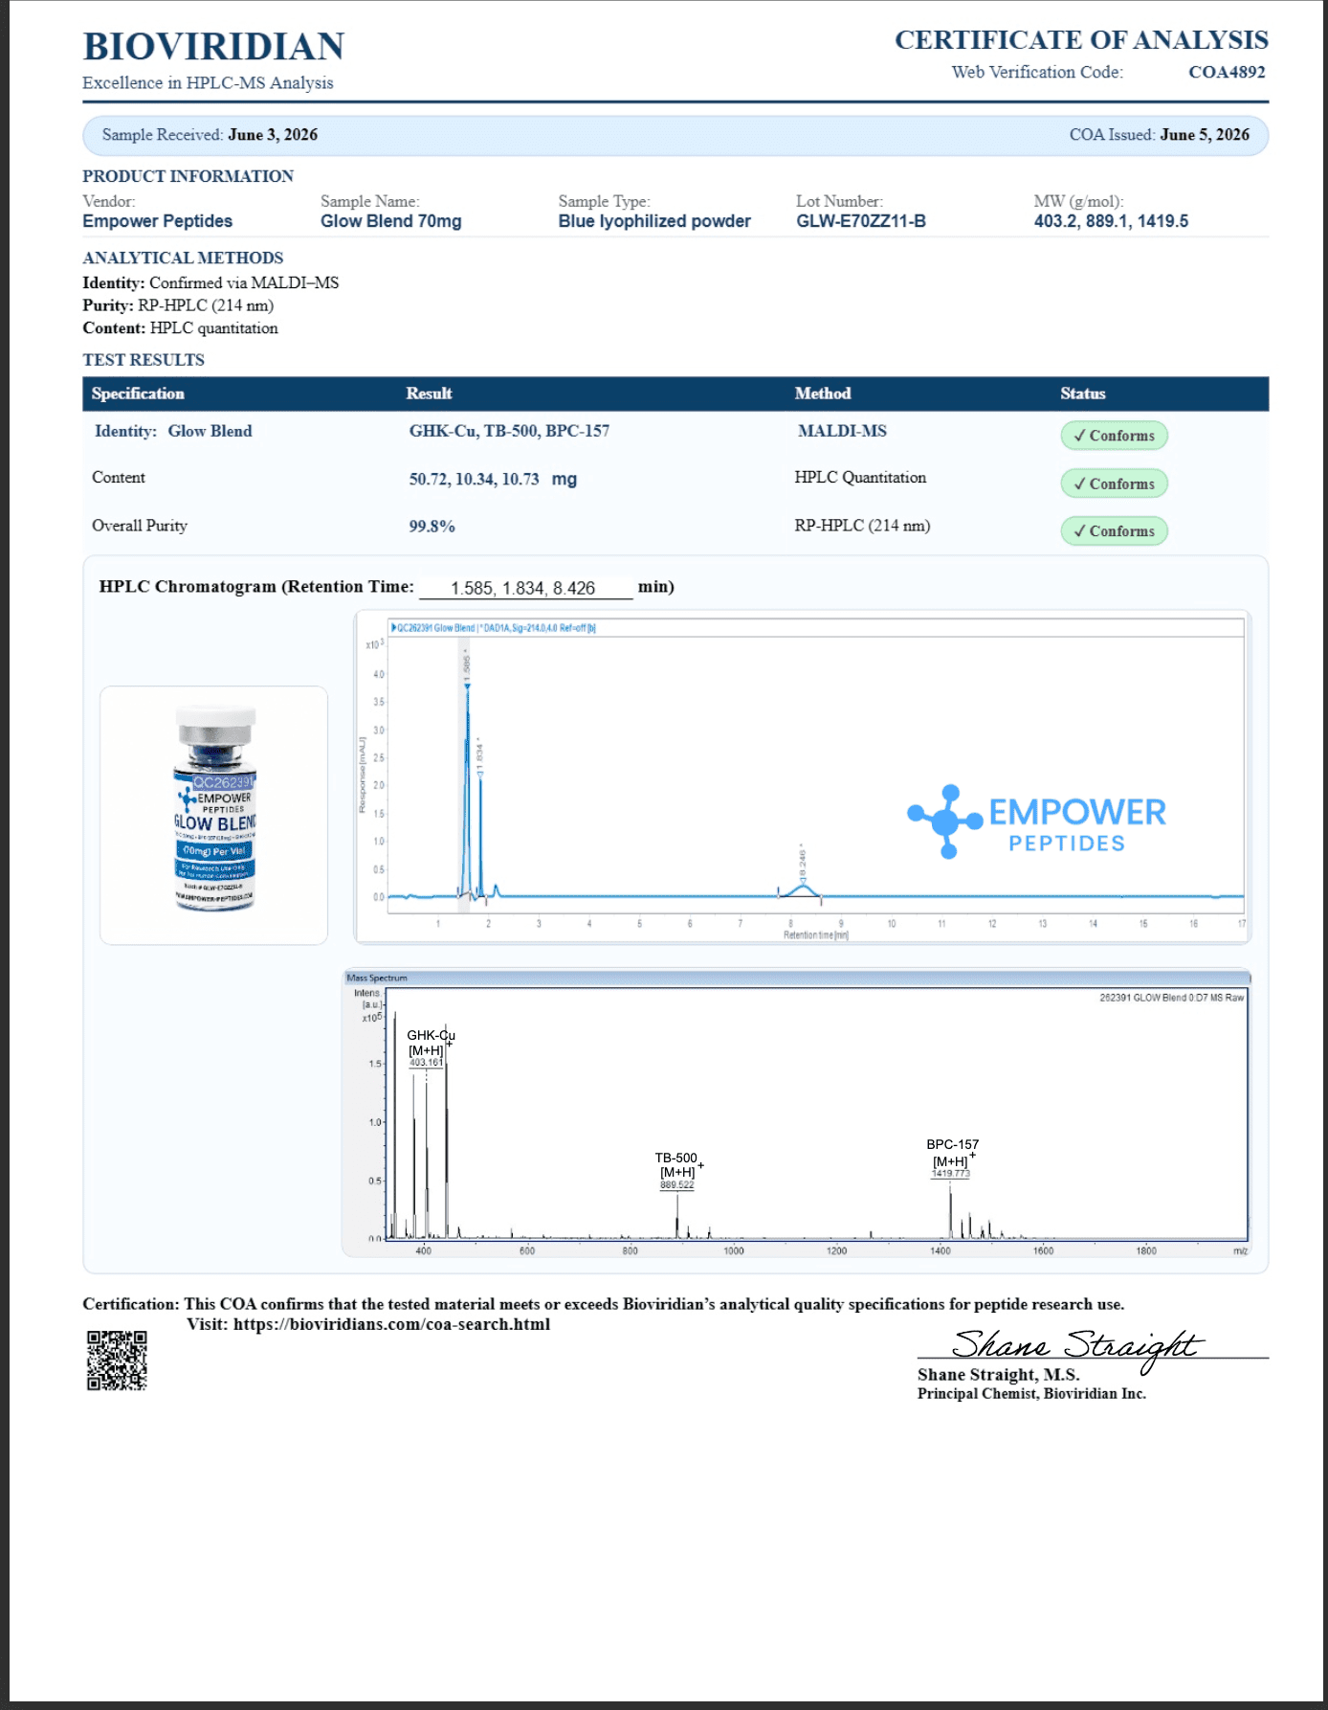Viewport: 1328px width, 1710px height.
Task: Click the HPLC Quantitation method cell
Action: [x=860, y=477]
